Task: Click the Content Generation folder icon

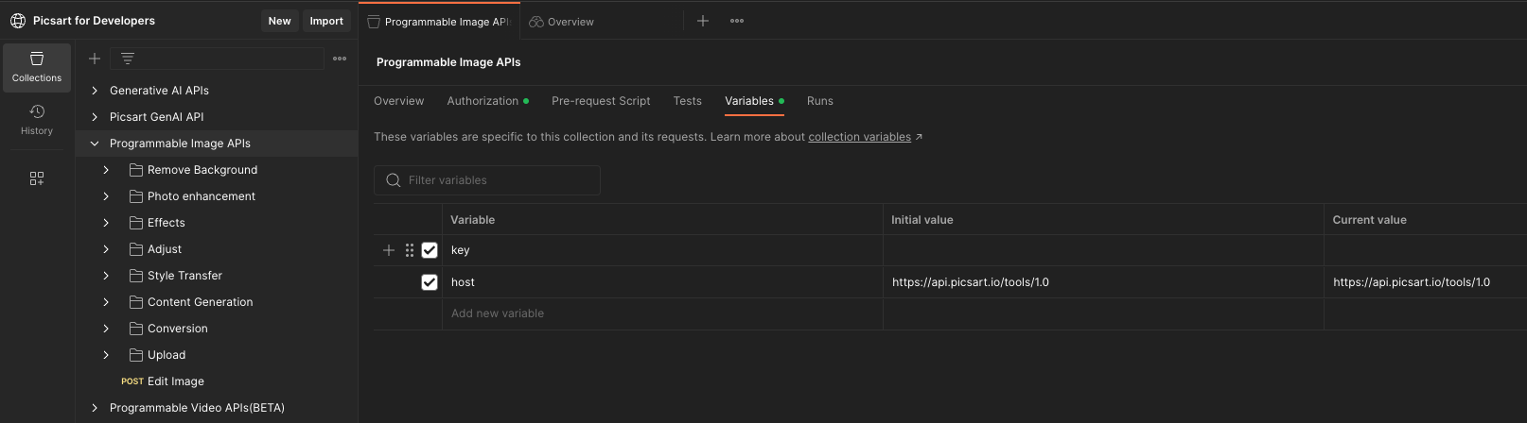Action: (136, 302)
